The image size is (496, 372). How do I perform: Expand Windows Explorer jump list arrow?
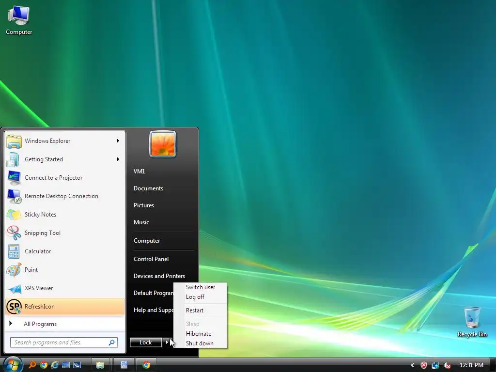pos(118,141)
